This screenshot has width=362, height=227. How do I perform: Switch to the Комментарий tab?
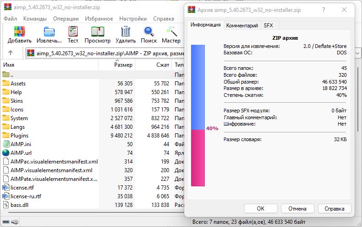[x=242, y=26]
